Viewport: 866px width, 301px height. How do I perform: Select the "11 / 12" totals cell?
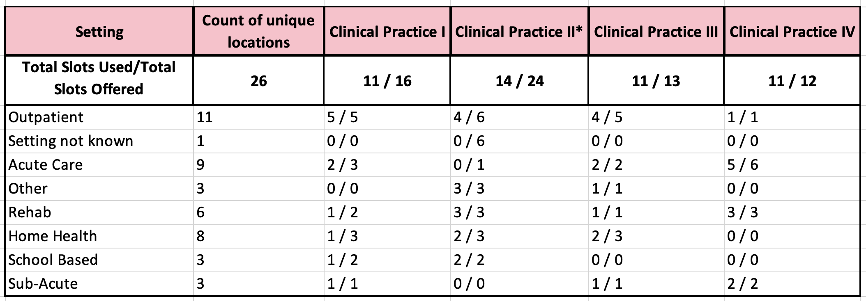(792, 81)
